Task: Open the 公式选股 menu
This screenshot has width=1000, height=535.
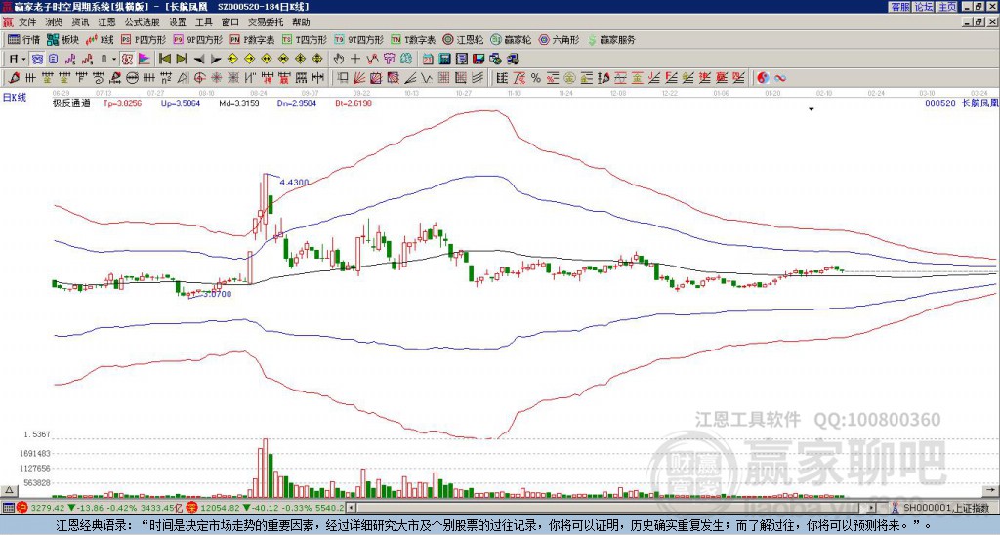Action: click(142, 21)
